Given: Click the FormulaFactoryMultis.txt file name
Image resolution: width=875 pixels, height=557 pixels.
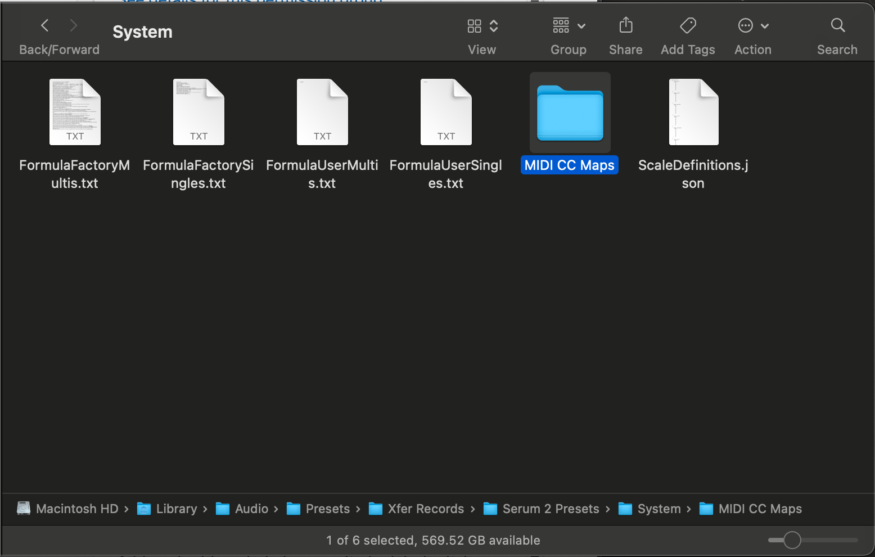Looking at the screenshot, I should coord(75,174).
